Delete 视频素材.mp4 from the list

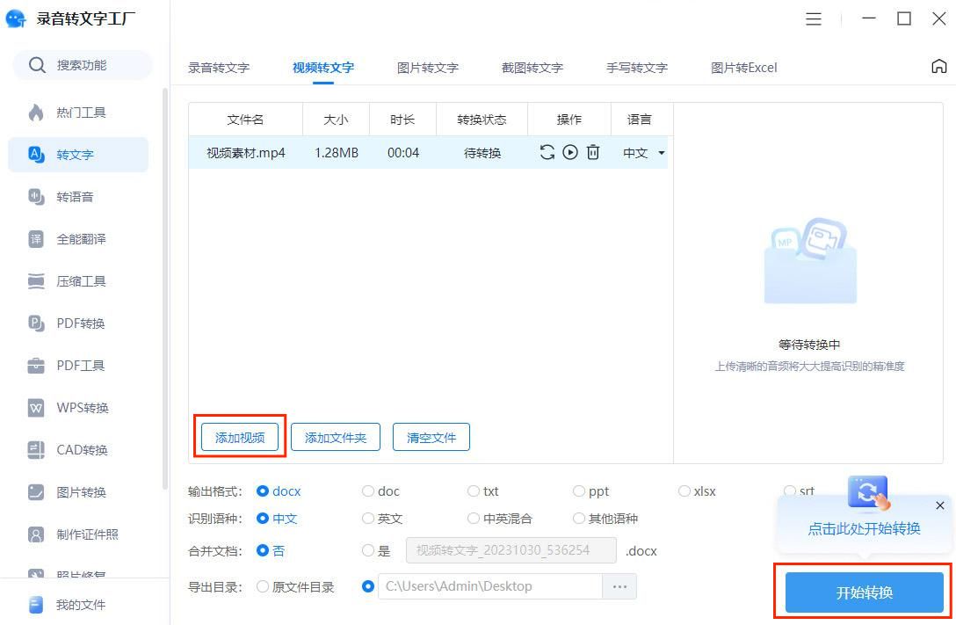coord(592,152)
